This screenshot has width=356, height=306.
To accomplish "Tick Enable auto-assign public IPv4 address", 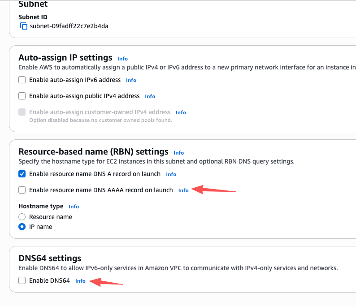I will point(22,96).
